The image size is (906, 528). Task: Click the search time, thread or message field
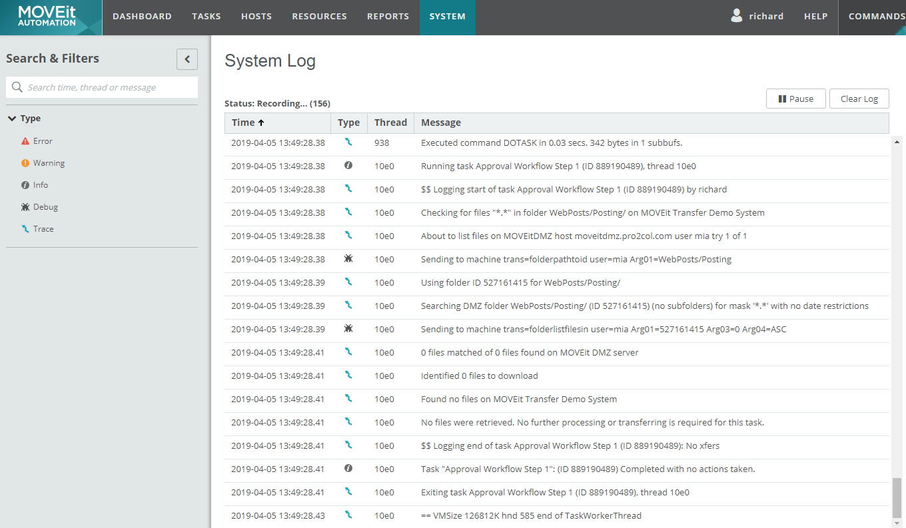coord(102,87)
